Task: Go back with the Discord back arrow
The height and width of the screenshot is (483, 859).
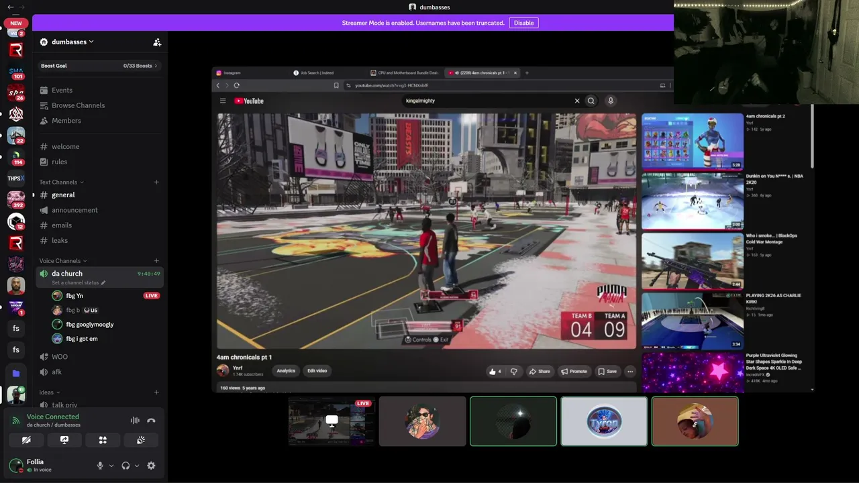Action: [10, 7]
